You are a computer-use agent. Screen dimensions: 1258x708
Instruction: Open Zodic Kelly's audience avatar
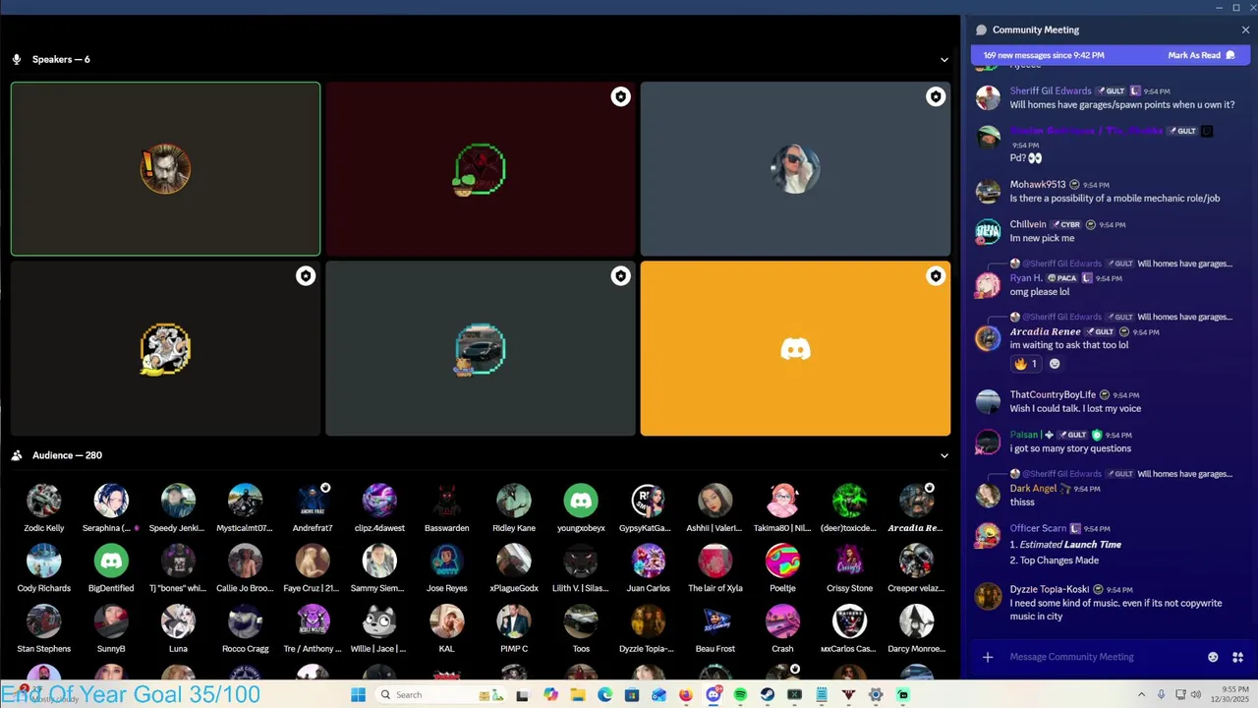click(44, 501)
